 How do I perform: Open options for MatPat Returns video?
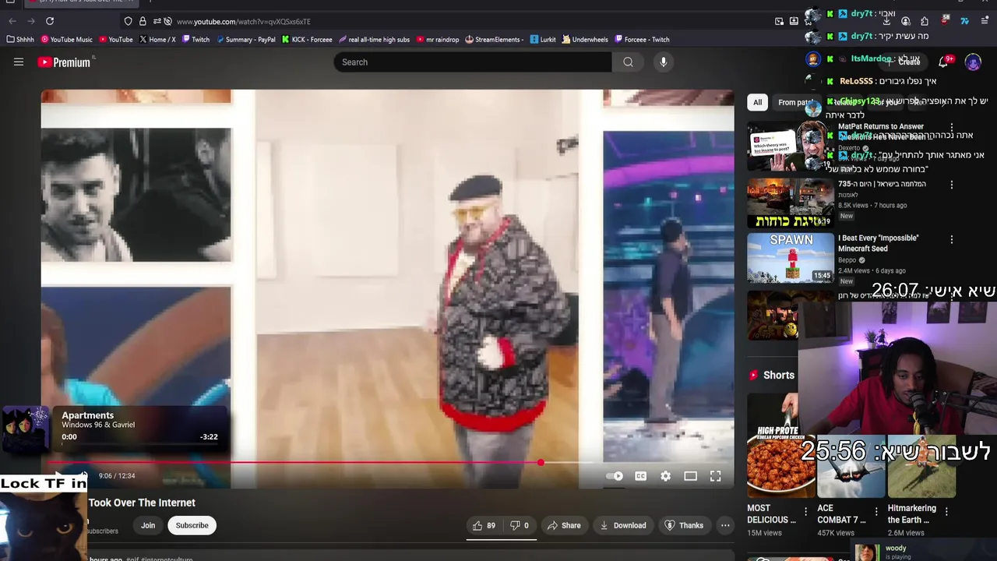coord(951,127)
